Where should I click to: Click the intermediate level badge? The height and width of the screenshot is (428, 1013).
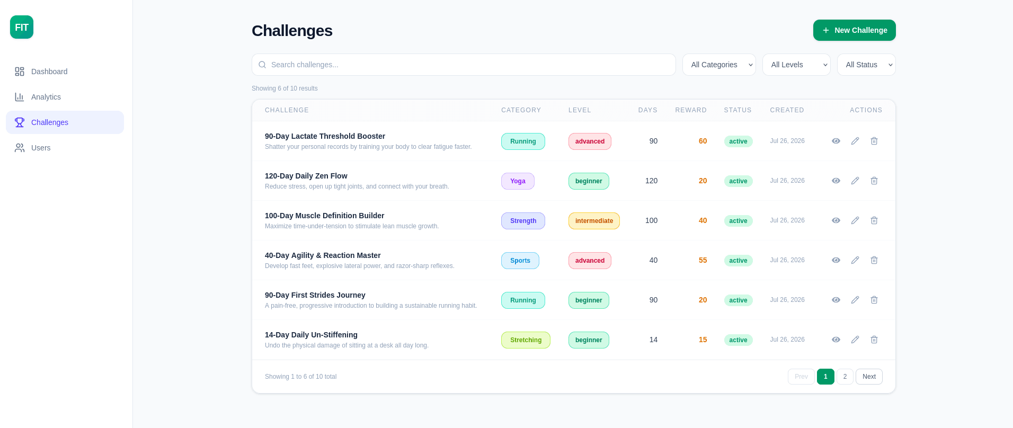tap(594, 221)
